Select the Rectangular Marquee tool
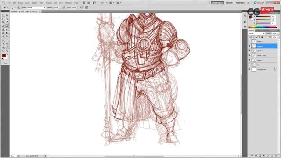The width and height of the screenshot is (281, 158). pos(3,16)
